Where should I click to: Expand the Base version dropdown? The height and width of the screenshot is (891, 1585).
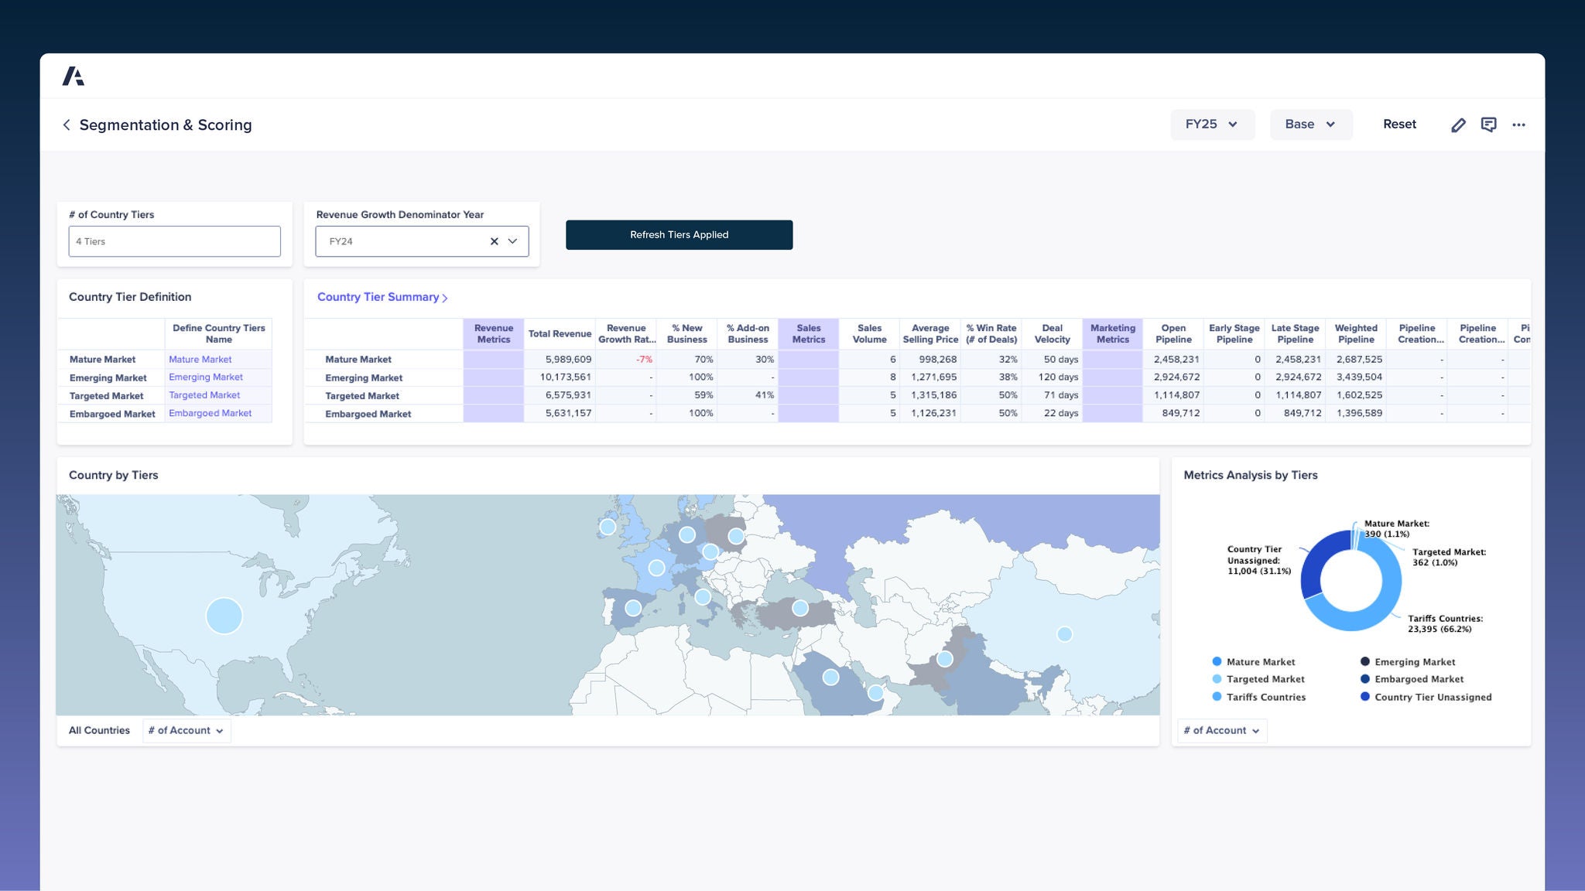1310,125
